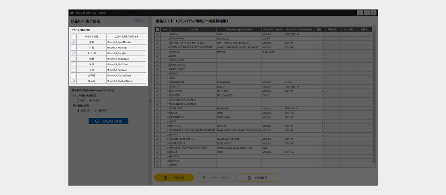Sort by the ファイル名 column header
Image resolution: width=446 pixels, height=195 pixels.
pos(193,30)
